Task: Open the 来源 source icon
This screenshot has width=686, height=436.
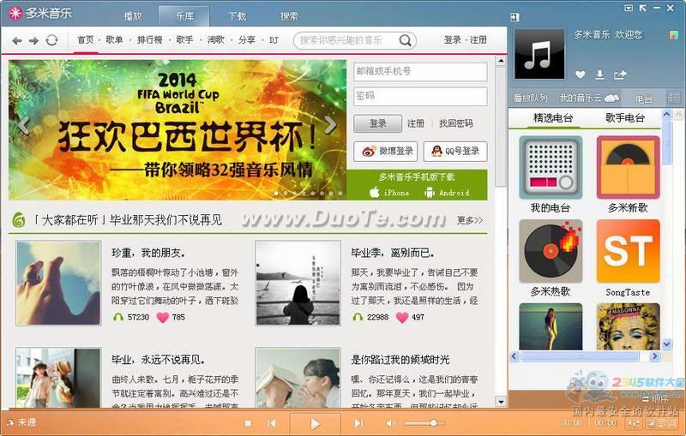Action: point(9,422)
